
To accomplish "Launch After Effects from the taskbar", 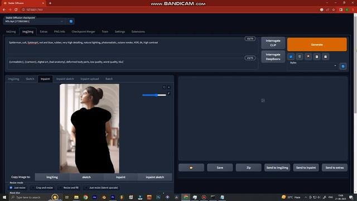I will (x=94, y=197).
